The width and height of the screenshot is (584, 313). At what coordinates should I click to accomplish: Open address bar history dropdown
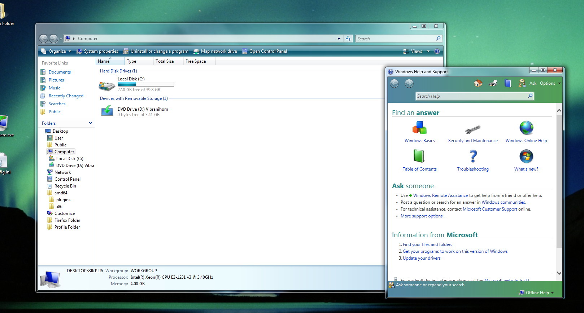pos(339,39)
